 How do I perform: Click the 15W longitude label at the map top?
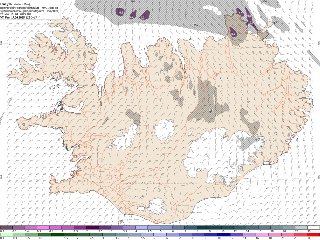coord(265,1)
